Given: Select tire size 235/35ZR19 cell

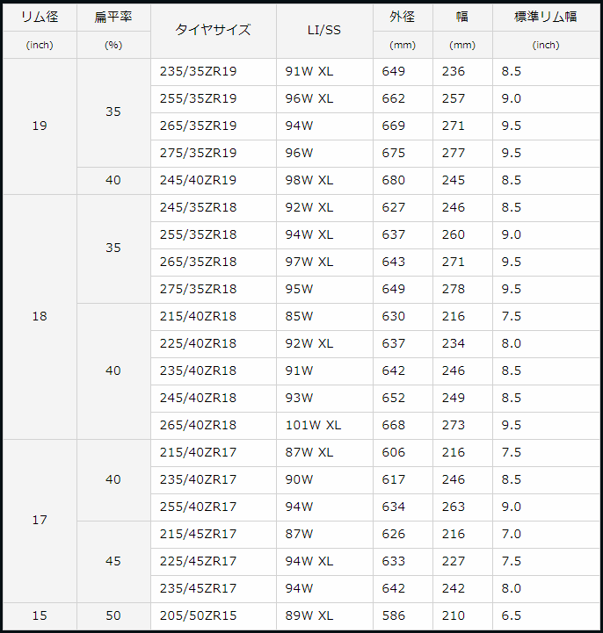Looking at the screenshot, I should click(x=199, y=72).
